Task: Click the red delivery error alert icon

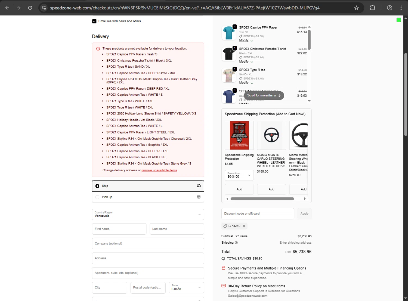Action: (x=98, y=49)
